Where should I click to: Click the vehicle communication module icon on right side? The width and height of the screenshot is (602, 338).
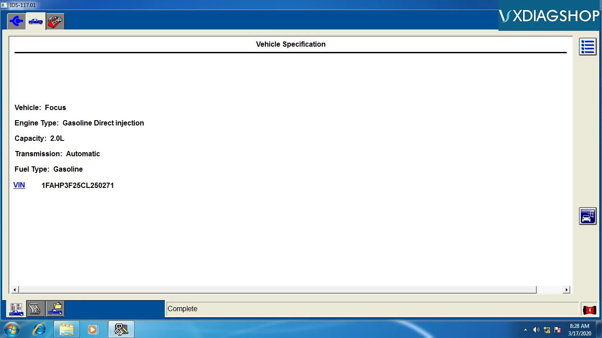pos(588,216)
